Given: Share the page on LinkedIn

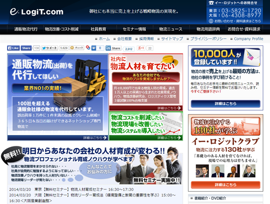Looking at the screenshot, I should (x=113, y=48).
